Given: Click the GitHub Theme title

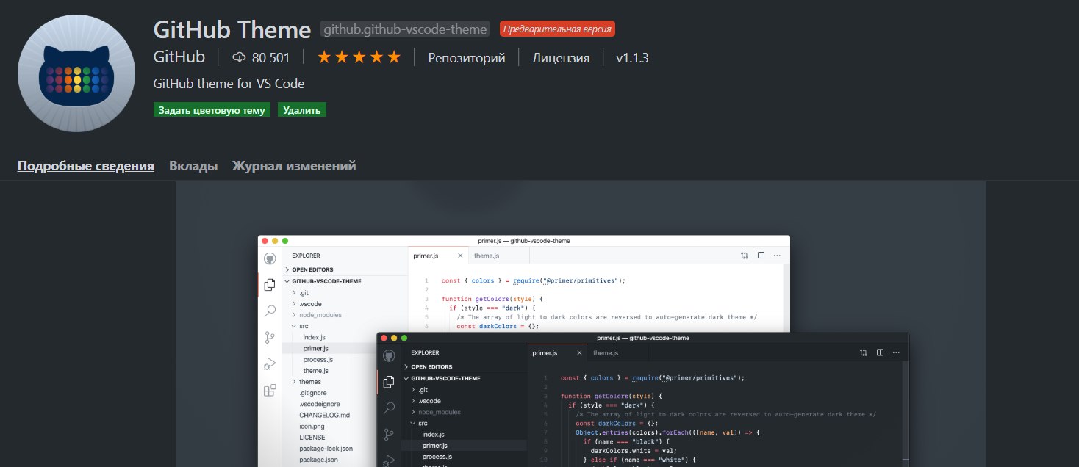Looking at the screenshot, I should coord(232,29).
